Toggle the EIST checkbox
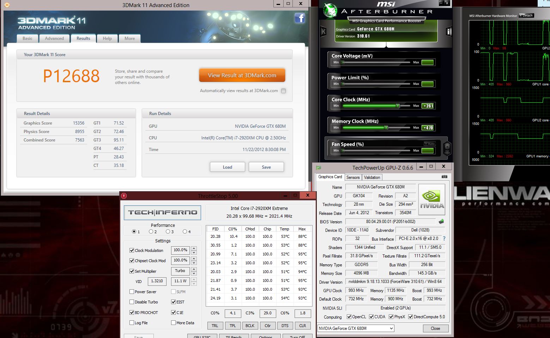 point(174,302)
